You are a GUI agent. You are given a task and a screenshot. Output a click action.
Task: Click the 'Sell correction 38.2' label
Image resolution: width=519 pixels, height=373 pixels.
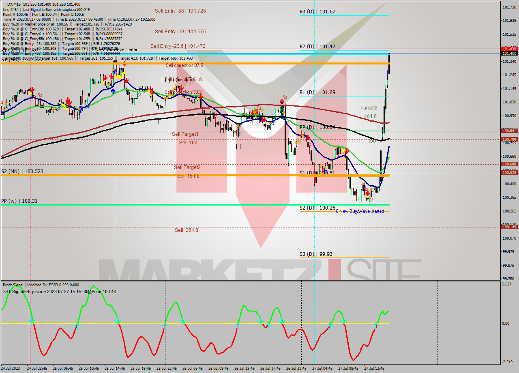(x=183, y=92)
